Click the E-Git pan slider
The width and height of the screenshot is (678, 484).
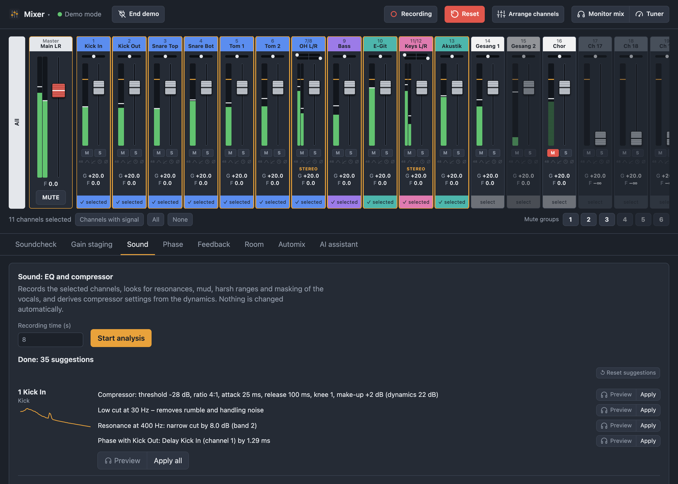tap(380, 56)
